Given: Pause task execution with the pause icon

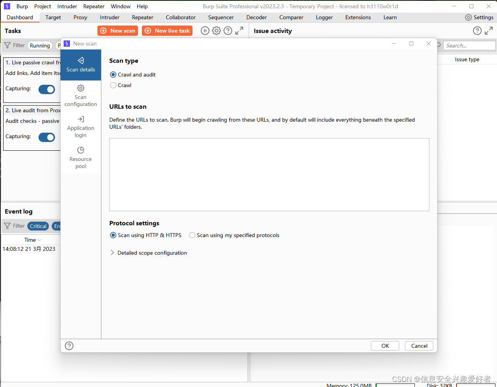Looking at the screenshot, I should (x=205, y=31).
